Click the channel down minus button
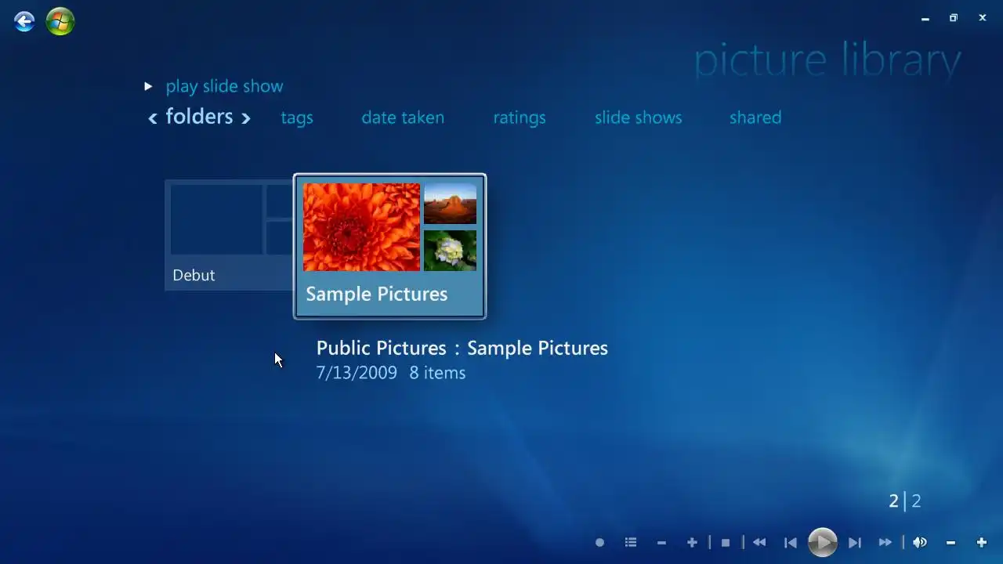 point(661,542)
